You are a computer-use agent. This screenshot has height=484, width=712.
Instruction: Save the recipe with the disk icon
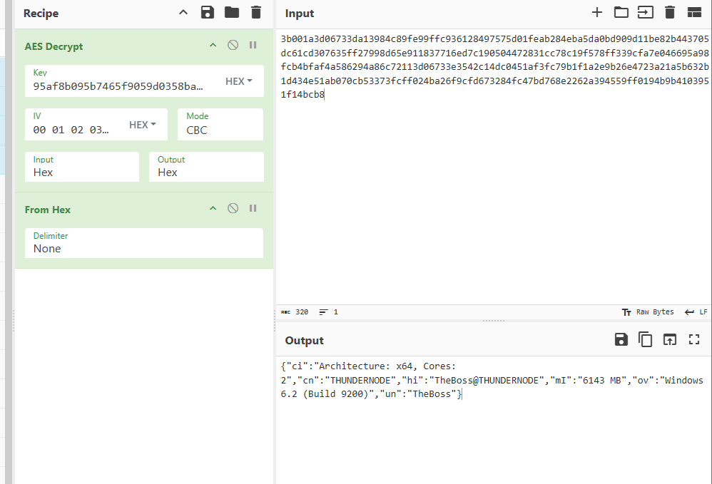point(208,12)
